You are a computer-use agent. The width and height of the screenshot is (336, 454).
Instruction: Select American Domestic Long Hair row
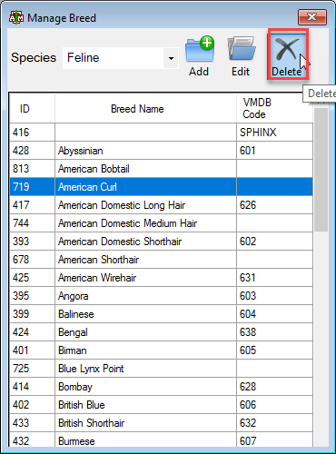coord(162,205)
